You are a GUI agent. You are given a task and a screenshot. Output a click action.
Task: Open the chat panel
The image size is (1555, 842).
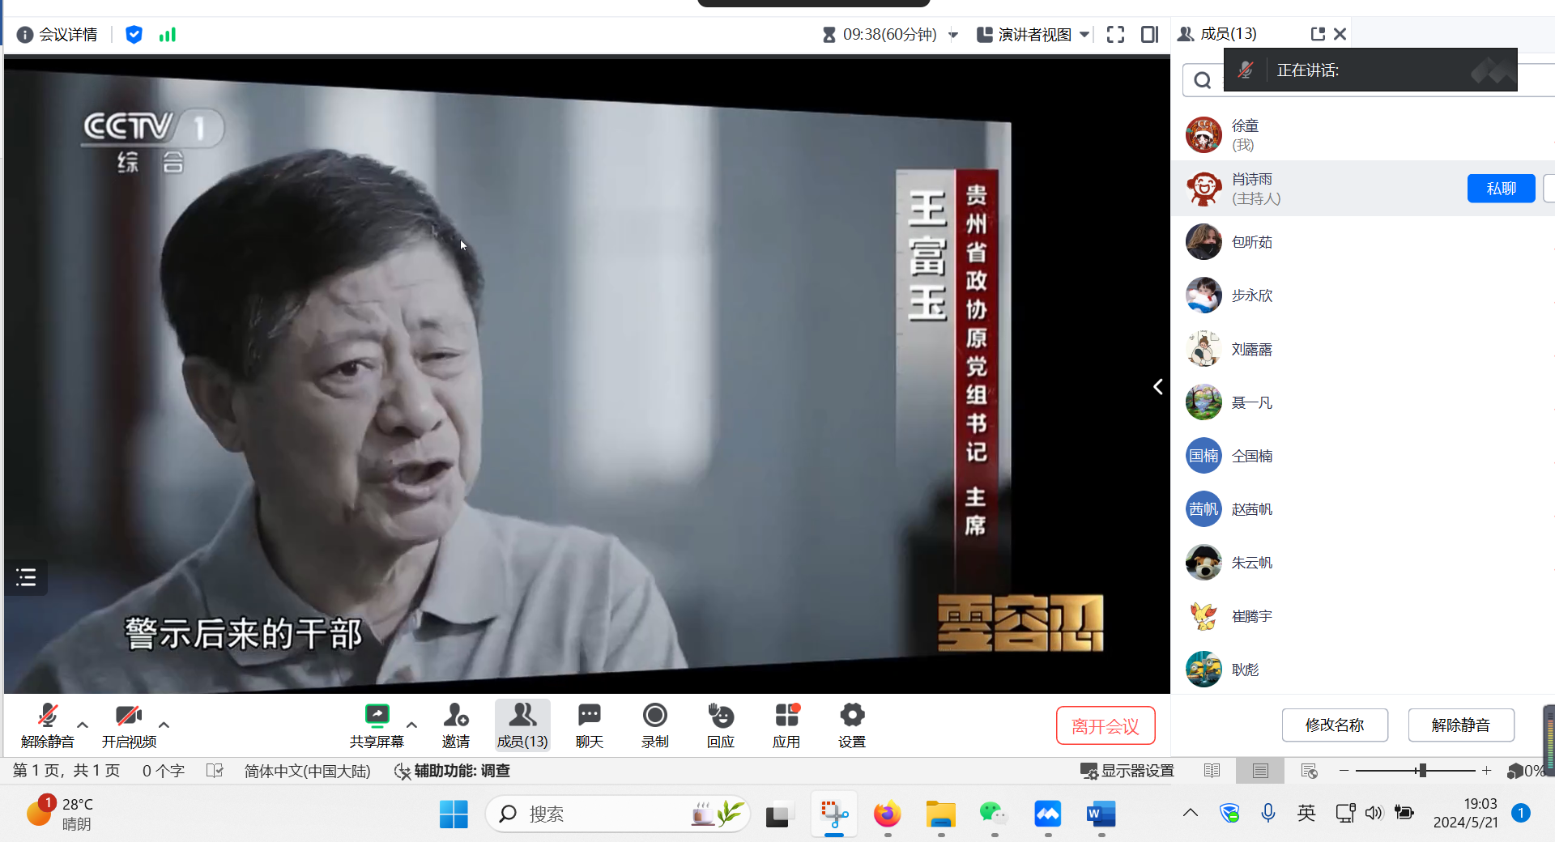pyautogui.click(x=589, y=725)
